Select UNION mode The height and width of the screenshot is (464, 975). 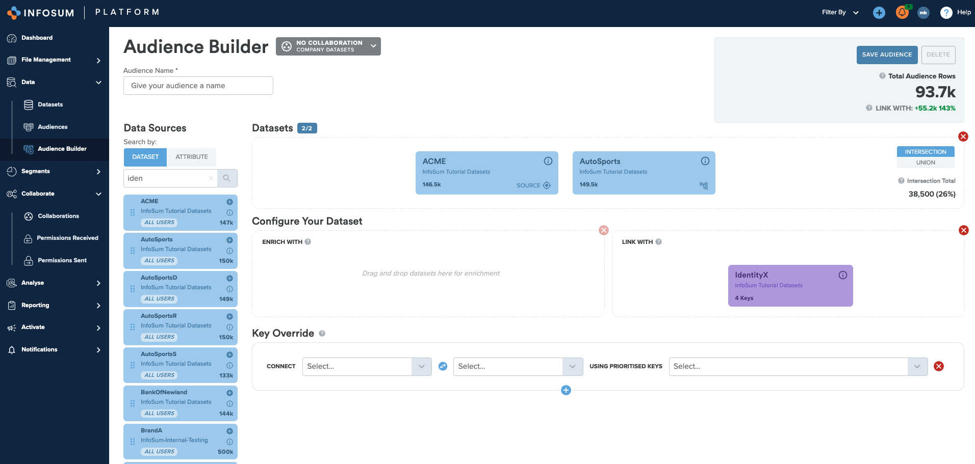(x=926, y=162)
